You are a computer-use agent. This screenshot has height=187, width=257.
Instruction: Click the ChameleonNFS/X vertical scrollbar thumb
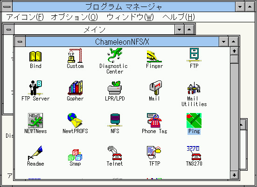tap(234, 59)
